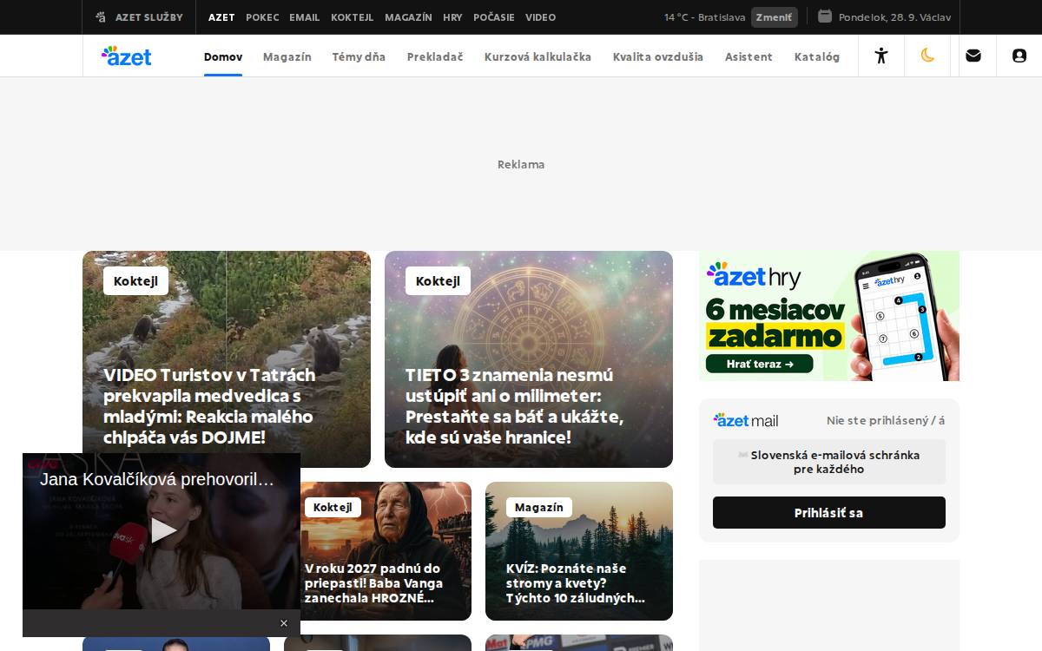Image resolution: width=1042 pixels, height=651 pixels.
Task: Click the 14 °C - Bratislava weather text
Action: click(x=704, y=17)
